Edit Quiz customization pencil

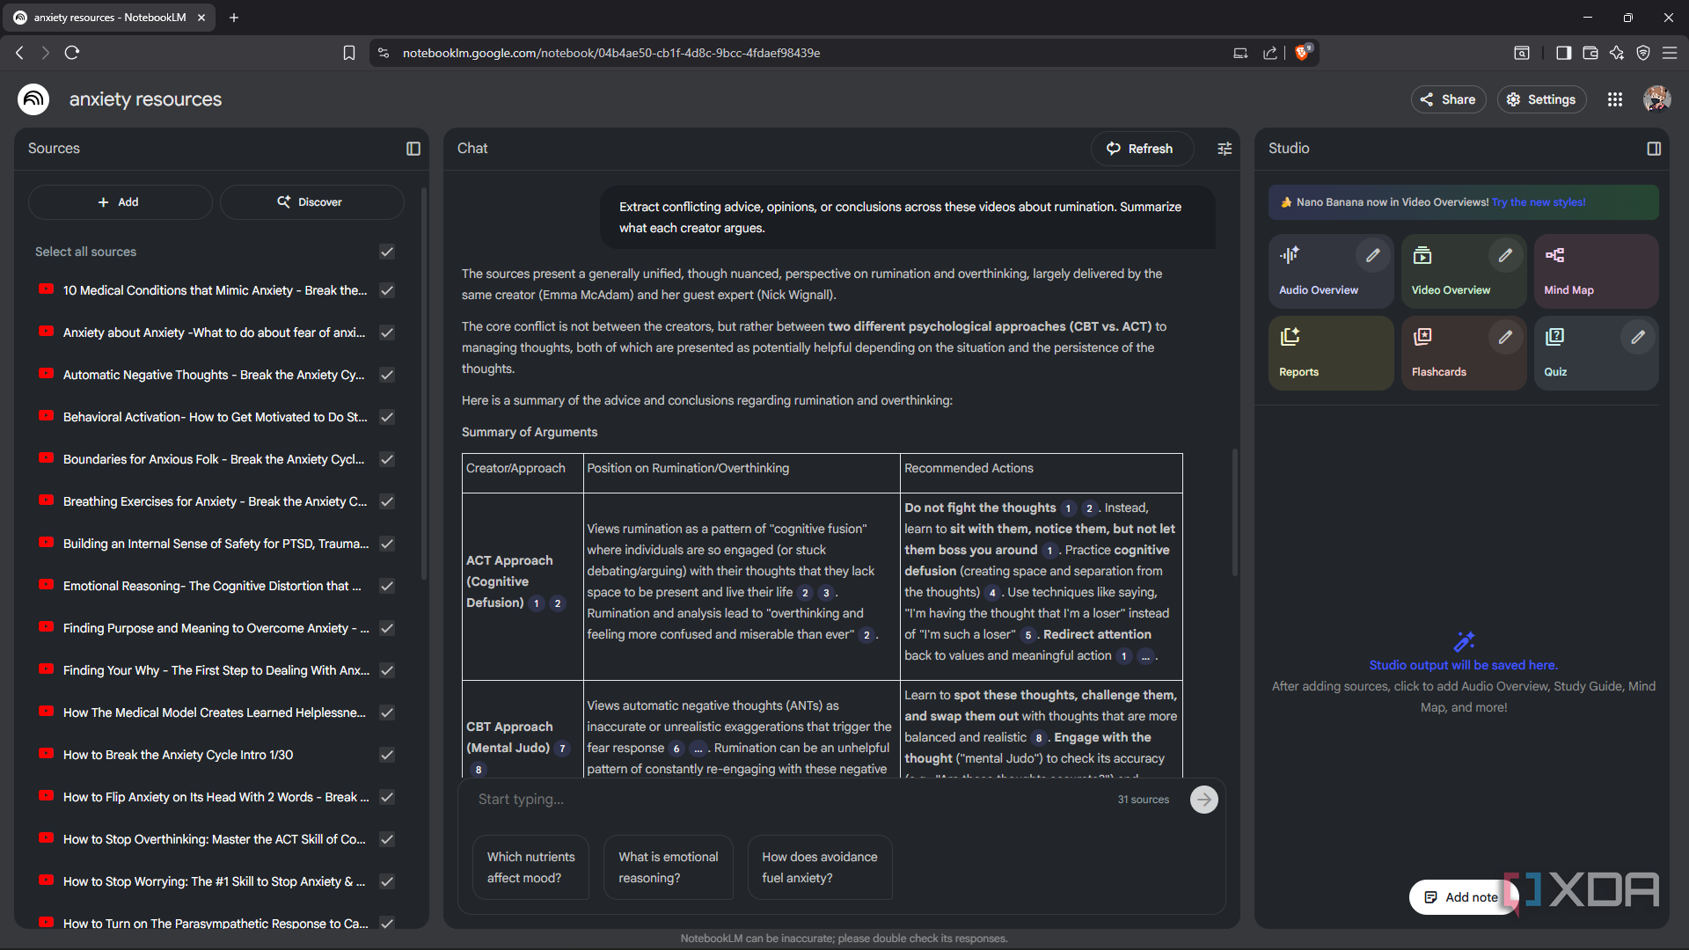point(1638,338)
